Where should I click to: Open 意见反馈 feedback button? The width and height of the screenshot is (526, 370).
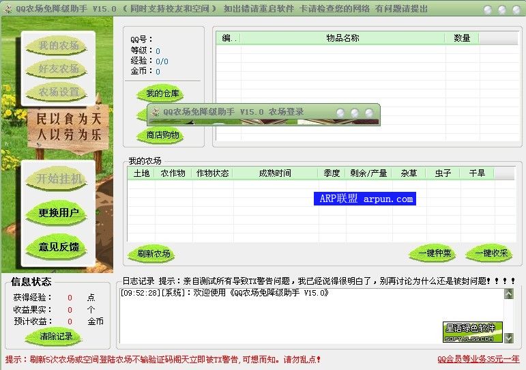58,246
